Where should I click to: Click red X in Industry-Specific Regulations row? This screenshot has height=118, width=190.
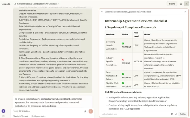click(x=123, y=60)
